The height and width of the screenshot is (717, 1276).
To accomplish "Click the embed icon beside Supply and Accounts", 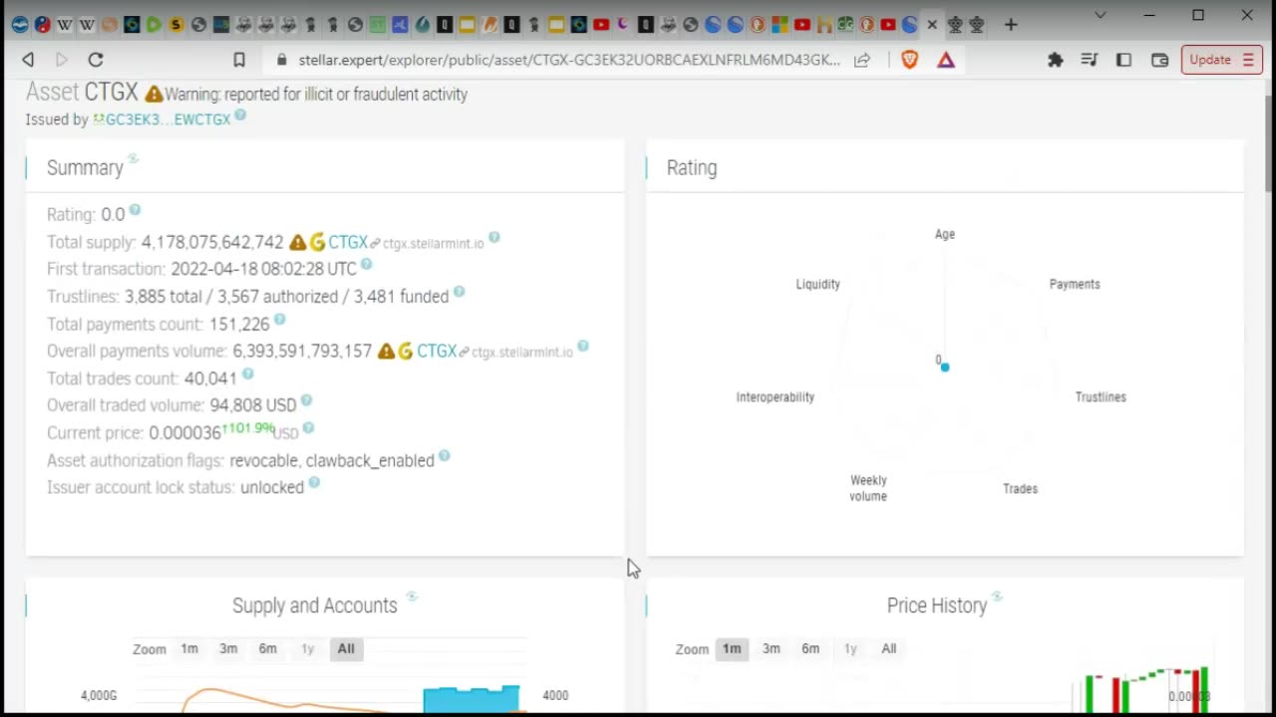I will click(412, 597).
